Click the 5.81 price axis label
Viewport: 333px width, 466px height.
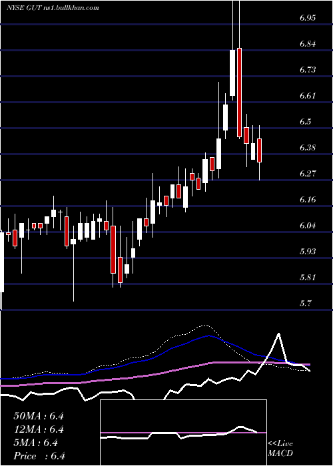[308, 278]
